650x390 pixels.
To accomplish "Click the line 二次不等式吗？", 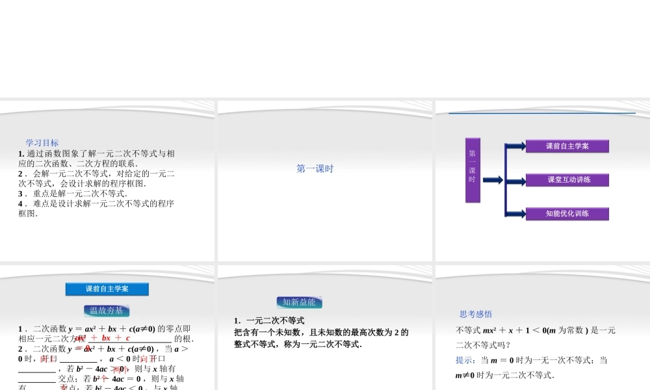I will [x=483, y=345].
